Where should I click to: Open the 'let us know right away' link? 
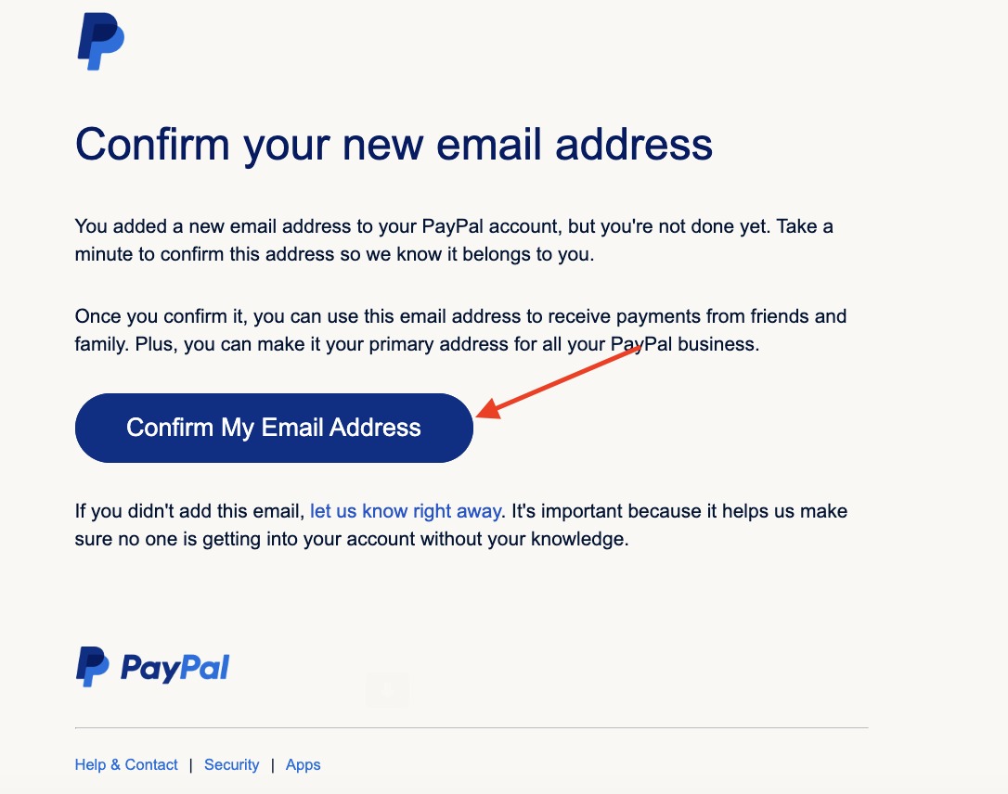click(x=406, y=511)
